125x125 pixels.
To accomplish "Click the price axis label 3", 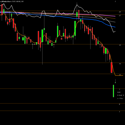I will pos(119,104).
